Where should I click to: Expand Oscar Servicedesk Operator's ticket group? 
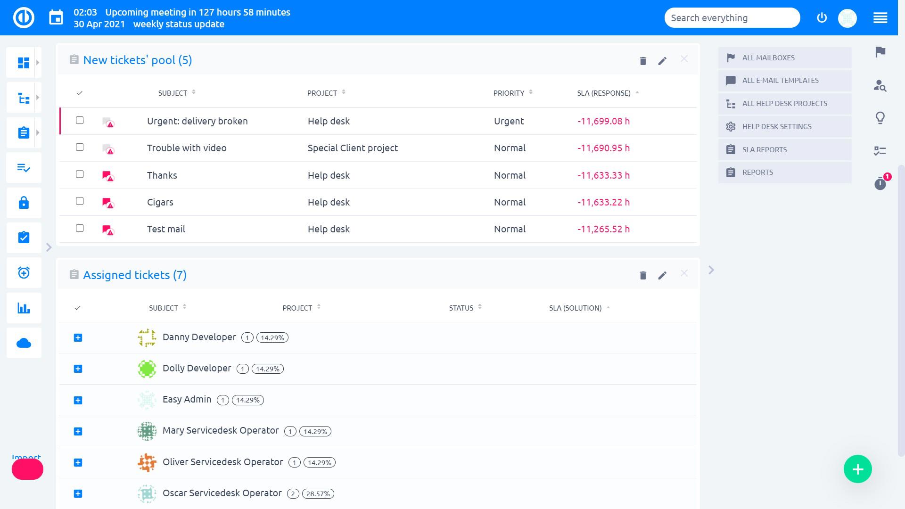click(78, 493)
